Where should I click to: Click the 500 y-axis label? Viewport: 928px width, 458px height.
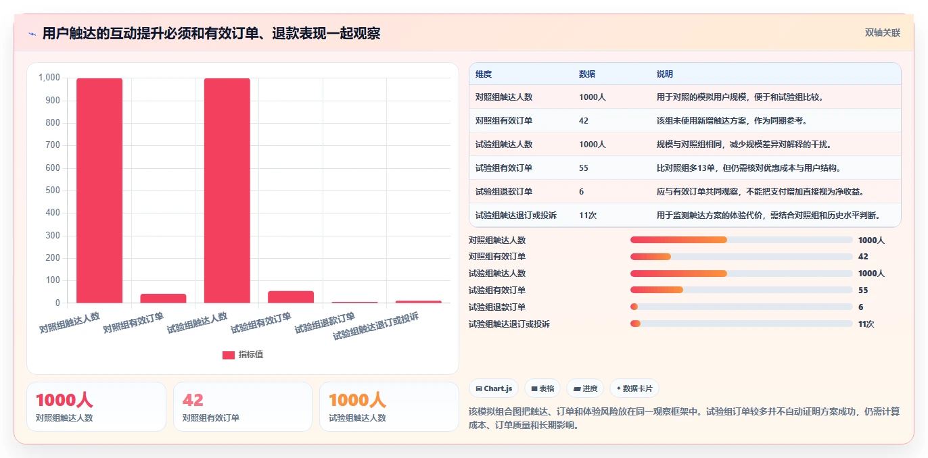(x=53, y=190)
